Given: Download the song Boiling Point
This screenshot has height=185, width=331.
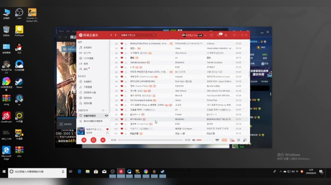Looking at the screenshot, I should 126,44.
